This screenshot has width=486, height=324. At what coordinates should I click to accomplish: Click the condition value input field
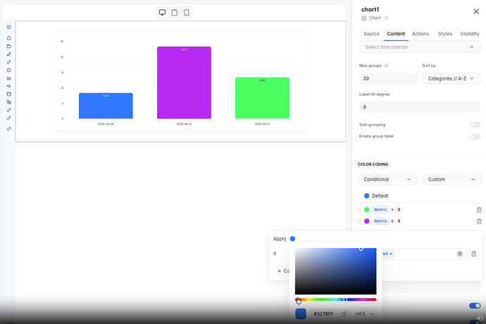point(423,254)
